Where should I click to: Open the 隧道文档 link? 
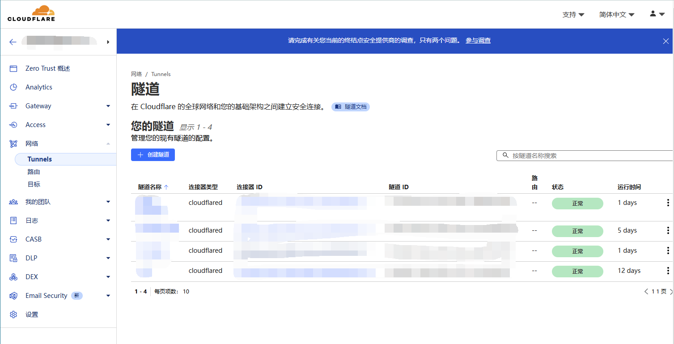(351, 107)
